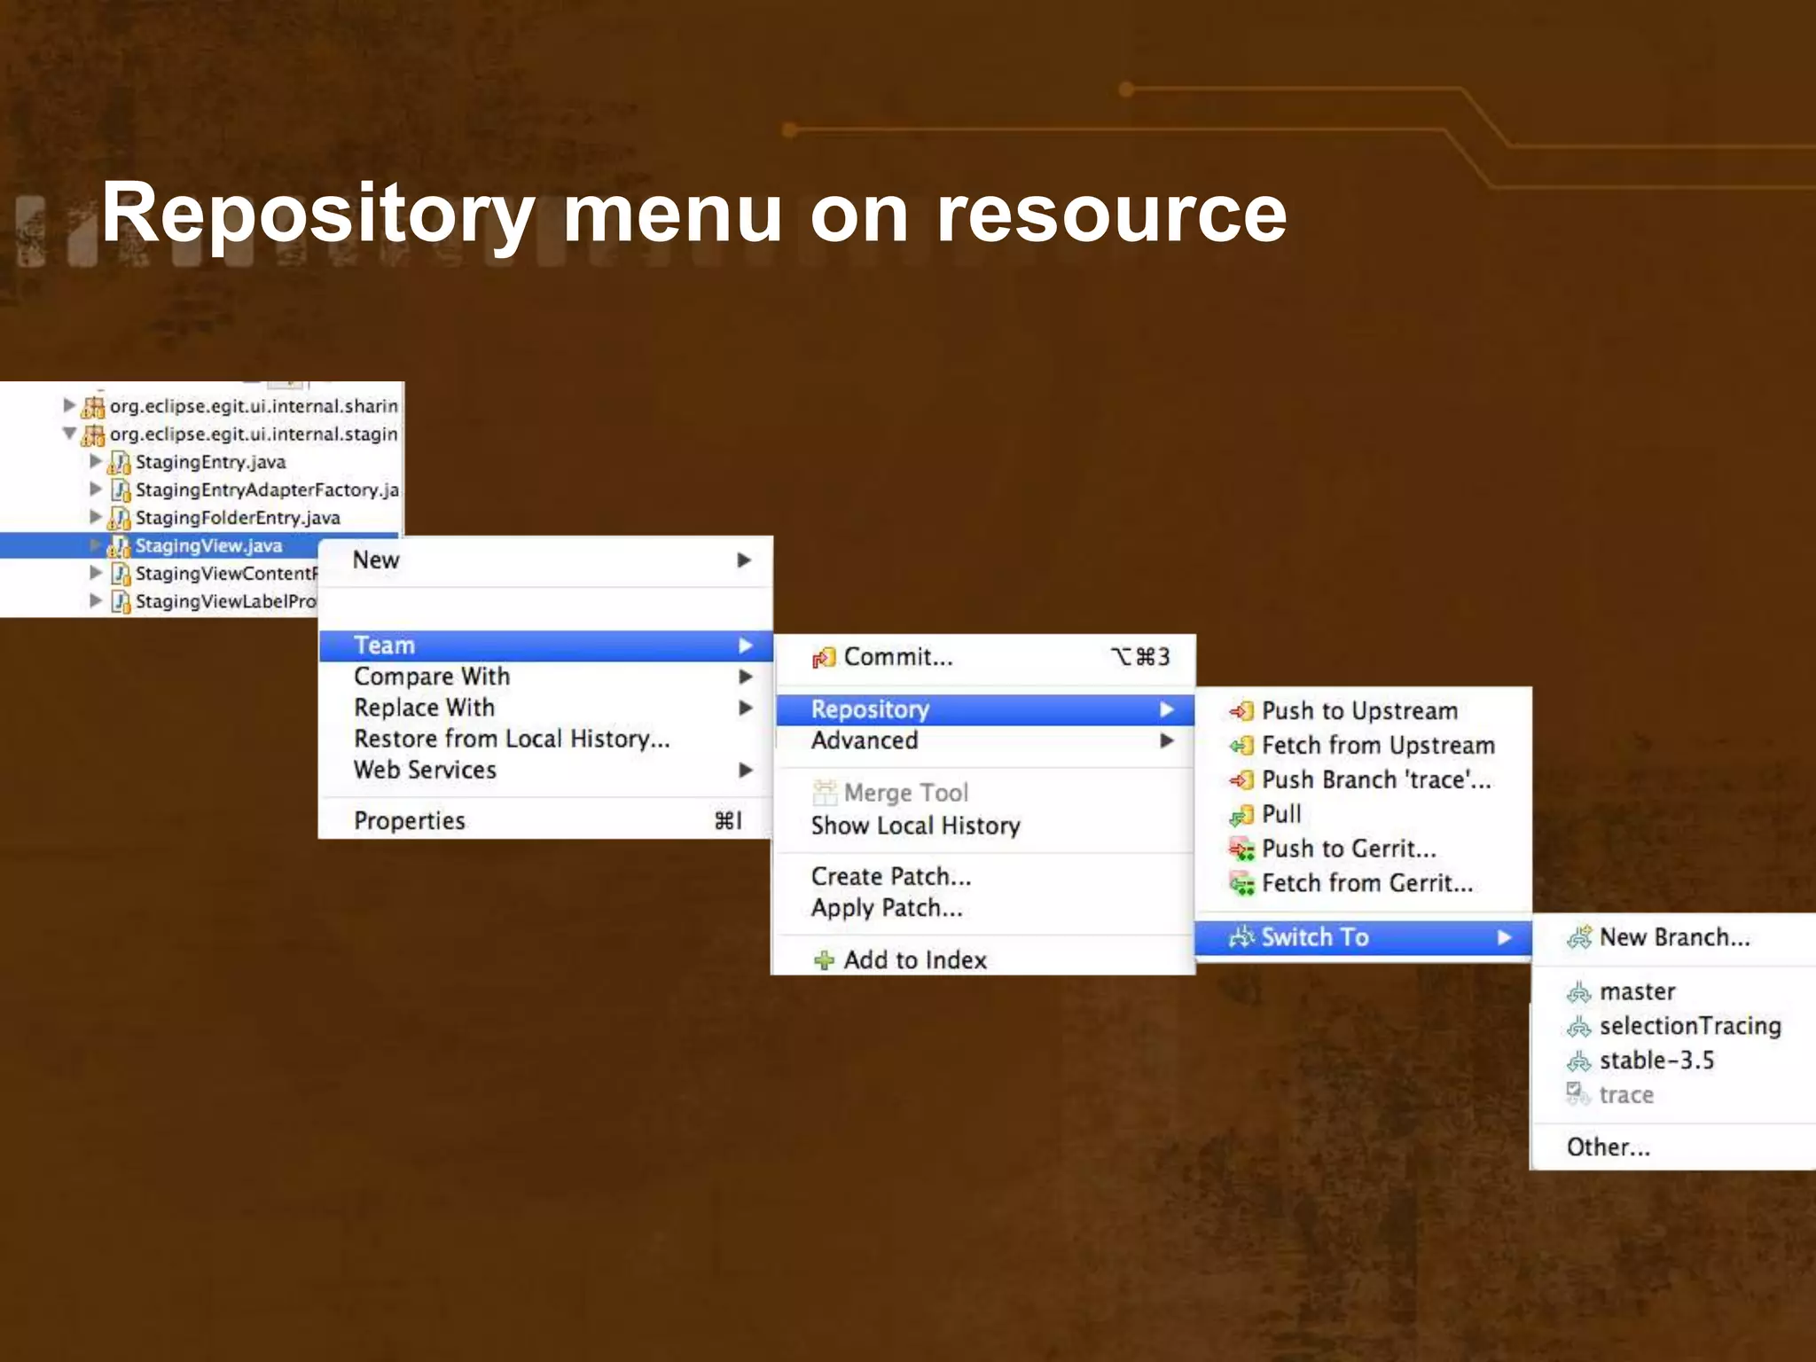
Task: Click the Merge Tool icon
Action: pyautogui.click(x=825, y=792)
